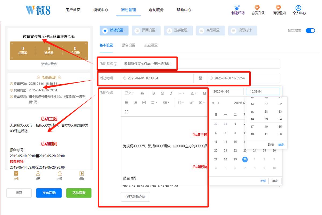
Task: Click the 微8 logo
Action: (38, 10)
